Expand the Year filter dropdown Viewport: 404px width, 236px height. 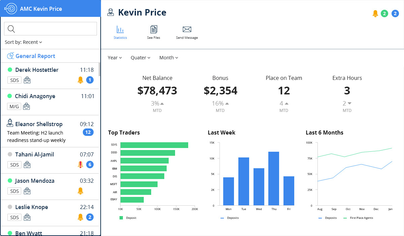coord(115,58)
